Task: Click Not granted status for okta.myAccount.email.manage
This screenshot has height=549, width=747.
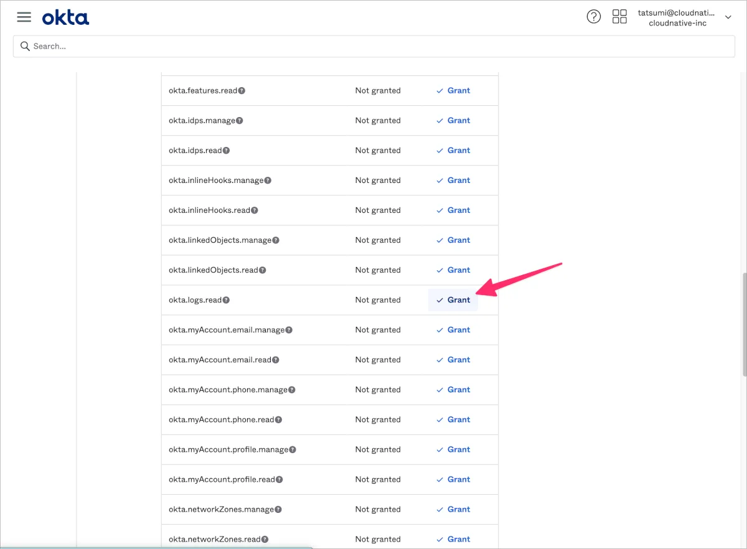Action: point(378,330)
